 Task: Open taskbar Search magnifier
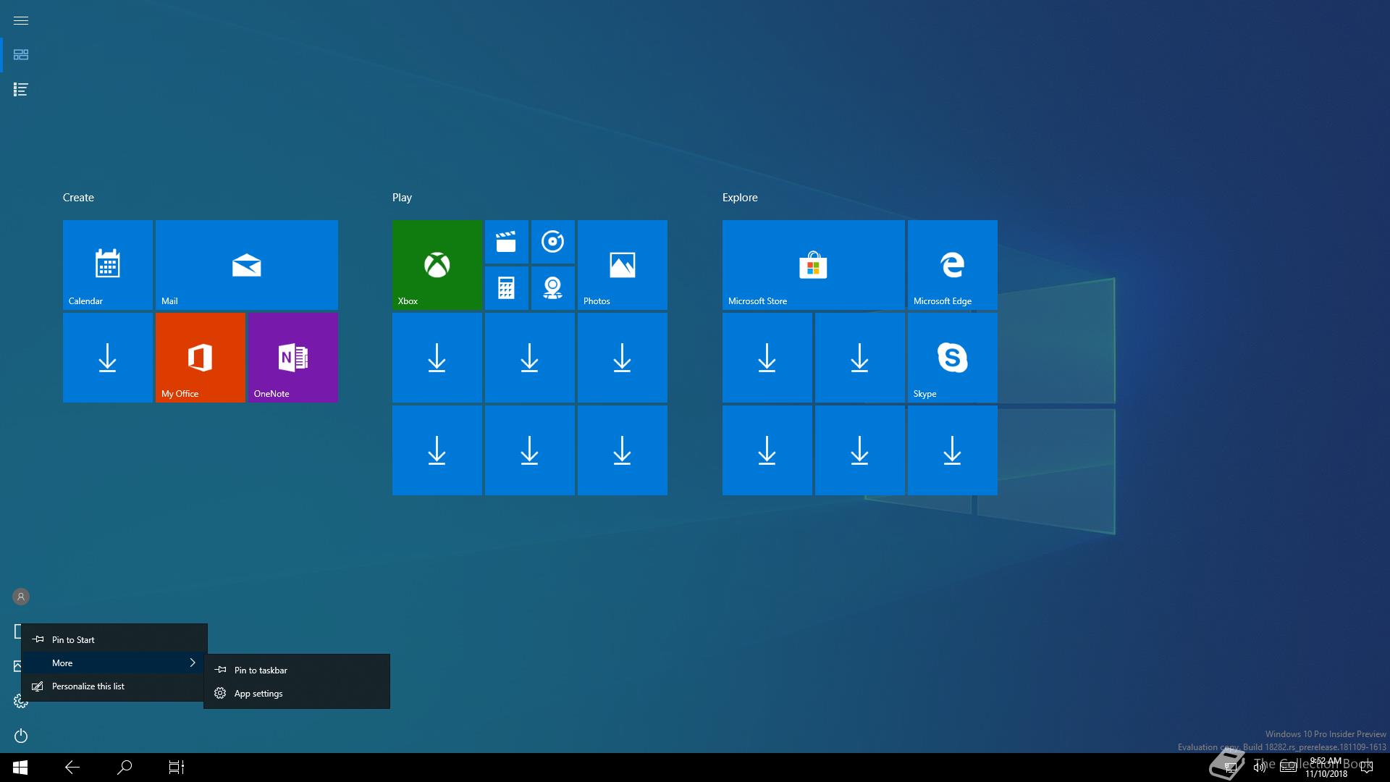click(x=125, y=768)
